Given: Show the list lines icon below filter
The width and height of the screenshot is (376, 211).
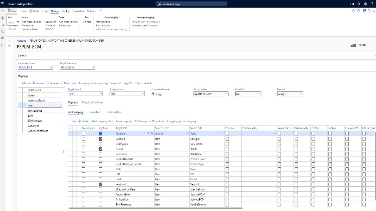Looking at the screenshot, I should coord(9,46).
